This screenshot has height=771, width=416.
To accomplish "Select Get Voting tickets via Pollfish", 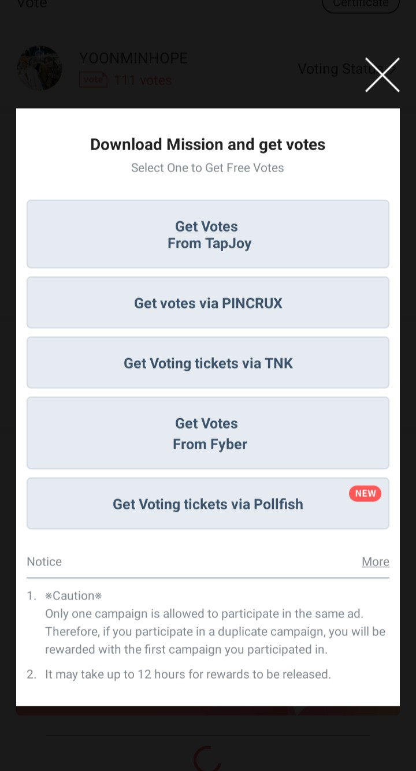I will point(208,504).
